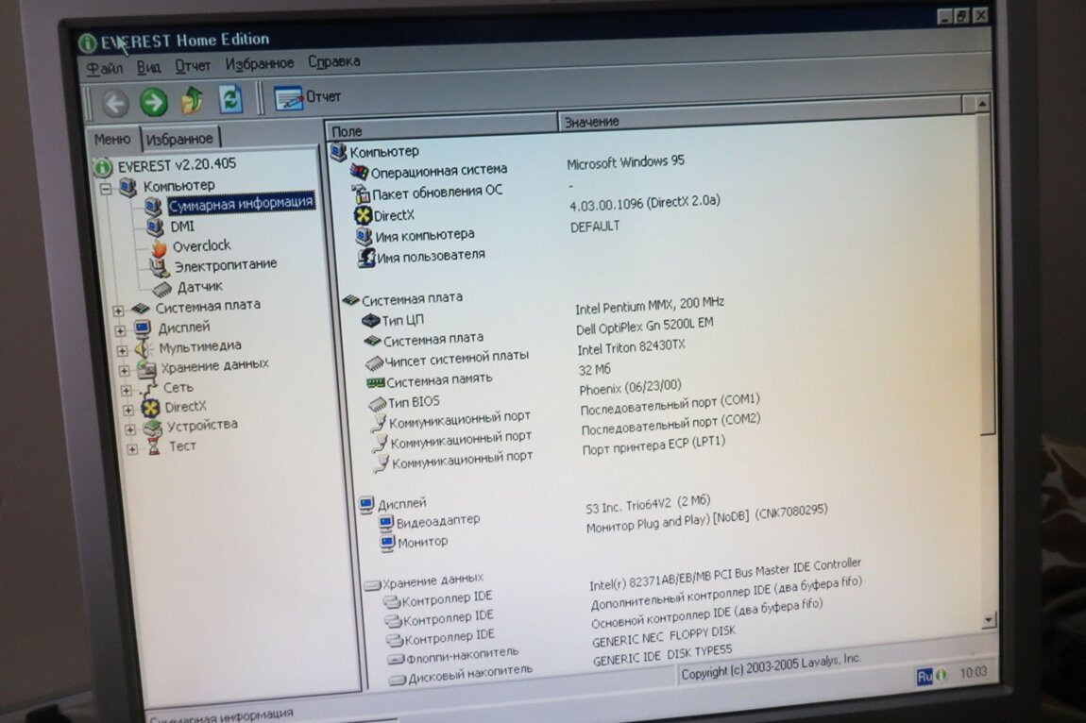Switch to the Избранное tab
Viewport: 1086px width, 723px height.
click(181, 139)
